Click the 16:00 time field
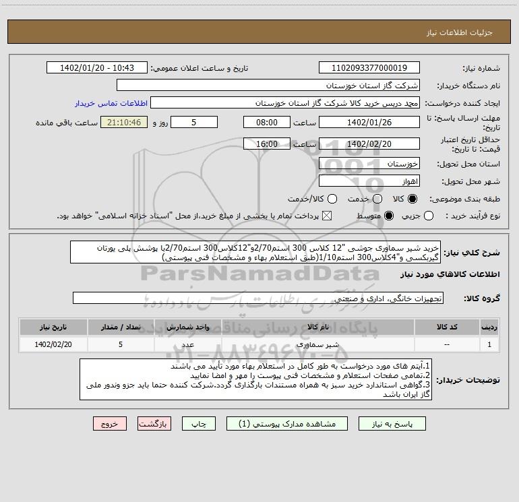This screenshot has width=519, height=502. (x=267, y=144)
